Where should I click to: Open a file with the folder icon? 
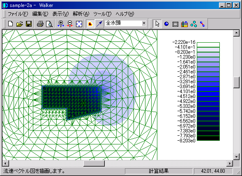point(20,24)
